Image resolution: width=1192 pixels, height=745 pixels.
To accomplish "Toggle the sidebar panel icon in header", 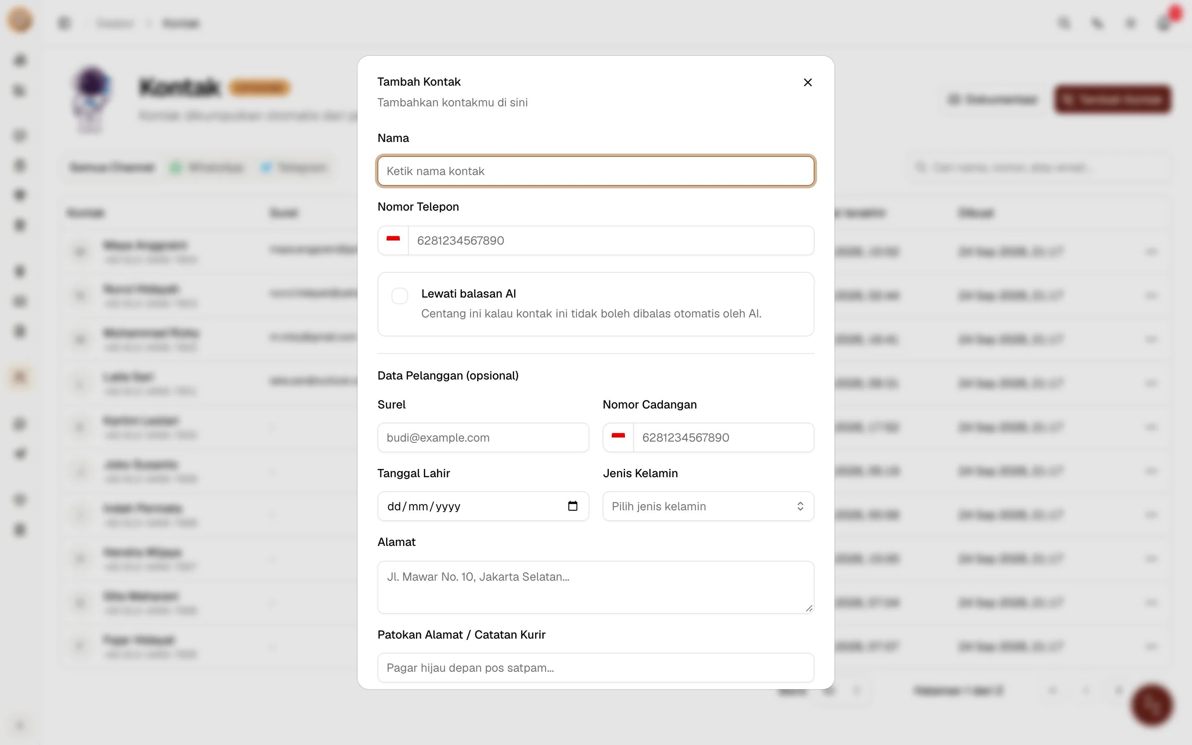I will pos(65,23).
